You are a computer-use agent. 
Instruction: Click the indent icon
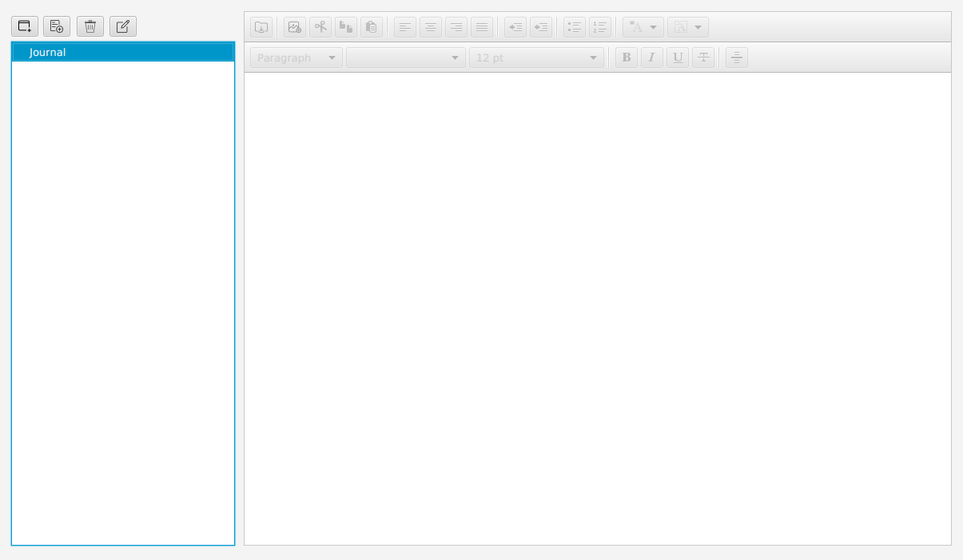tap(541, 27)
